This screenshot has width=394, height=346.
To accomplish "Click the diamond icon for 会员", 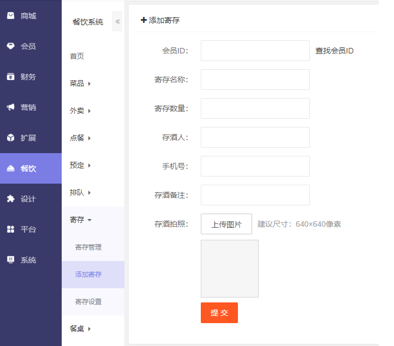I will pos(10,46).
